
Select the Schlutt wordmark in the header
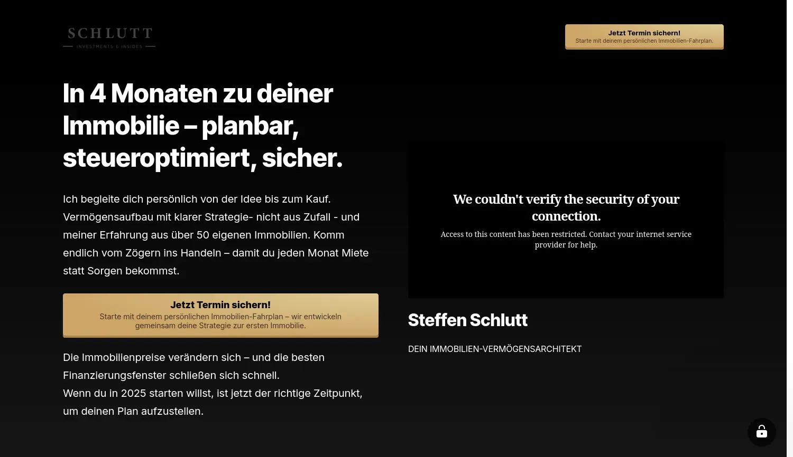coord(109,34)
